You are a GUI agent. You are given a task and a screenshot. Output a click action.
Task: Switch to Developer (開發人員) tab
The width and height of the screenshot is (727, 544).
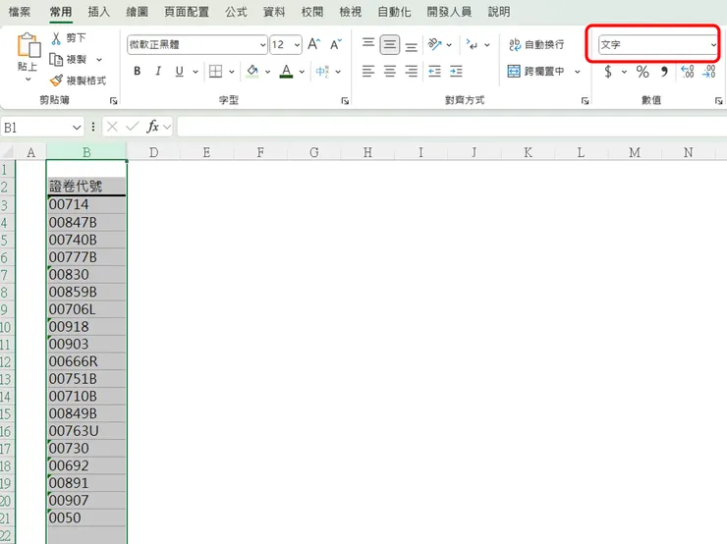coord(449,12)
